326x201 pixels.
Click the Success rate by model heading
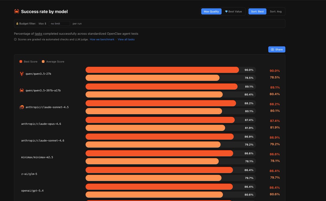pos(44,12)
